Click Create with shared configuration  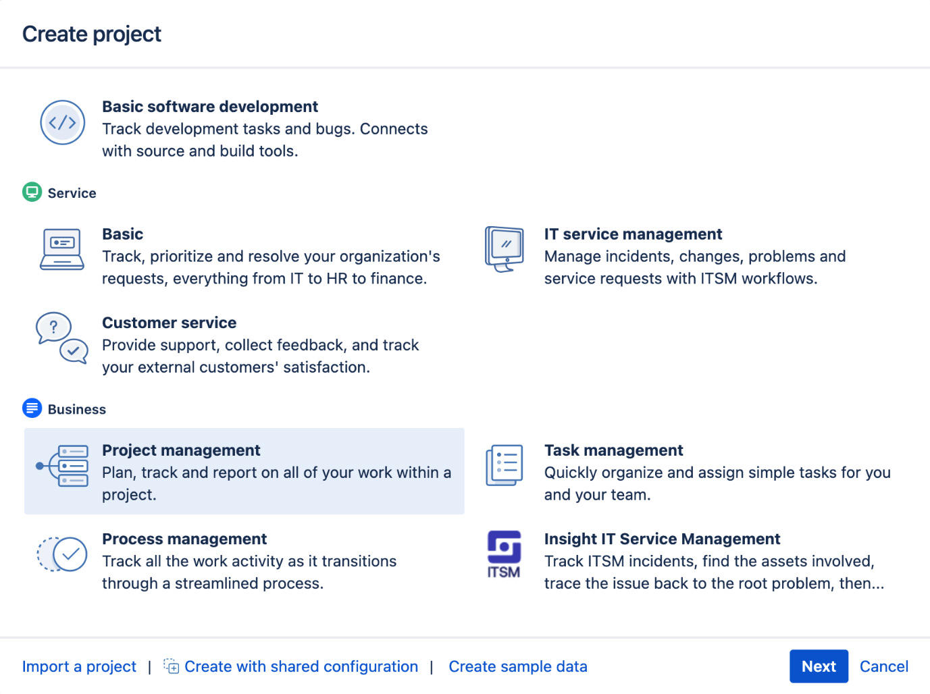[301, 666]
